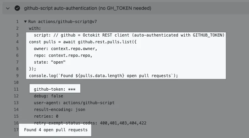Click the green success check icon
249x138 pixels.
pos(17,8)
